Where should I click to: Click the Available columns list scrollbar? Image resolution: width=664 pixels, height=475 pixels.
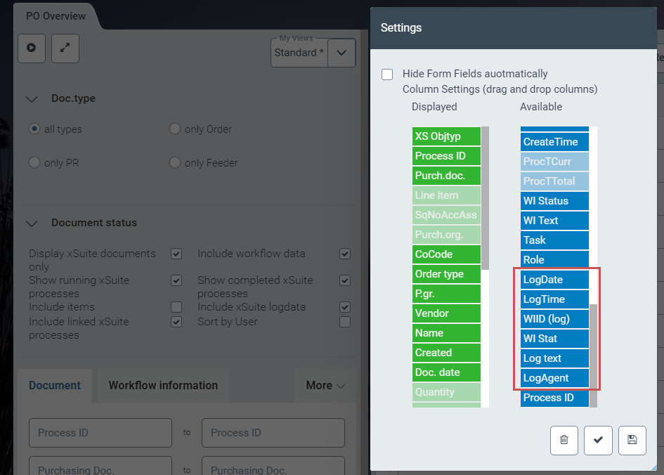point(593,351)
